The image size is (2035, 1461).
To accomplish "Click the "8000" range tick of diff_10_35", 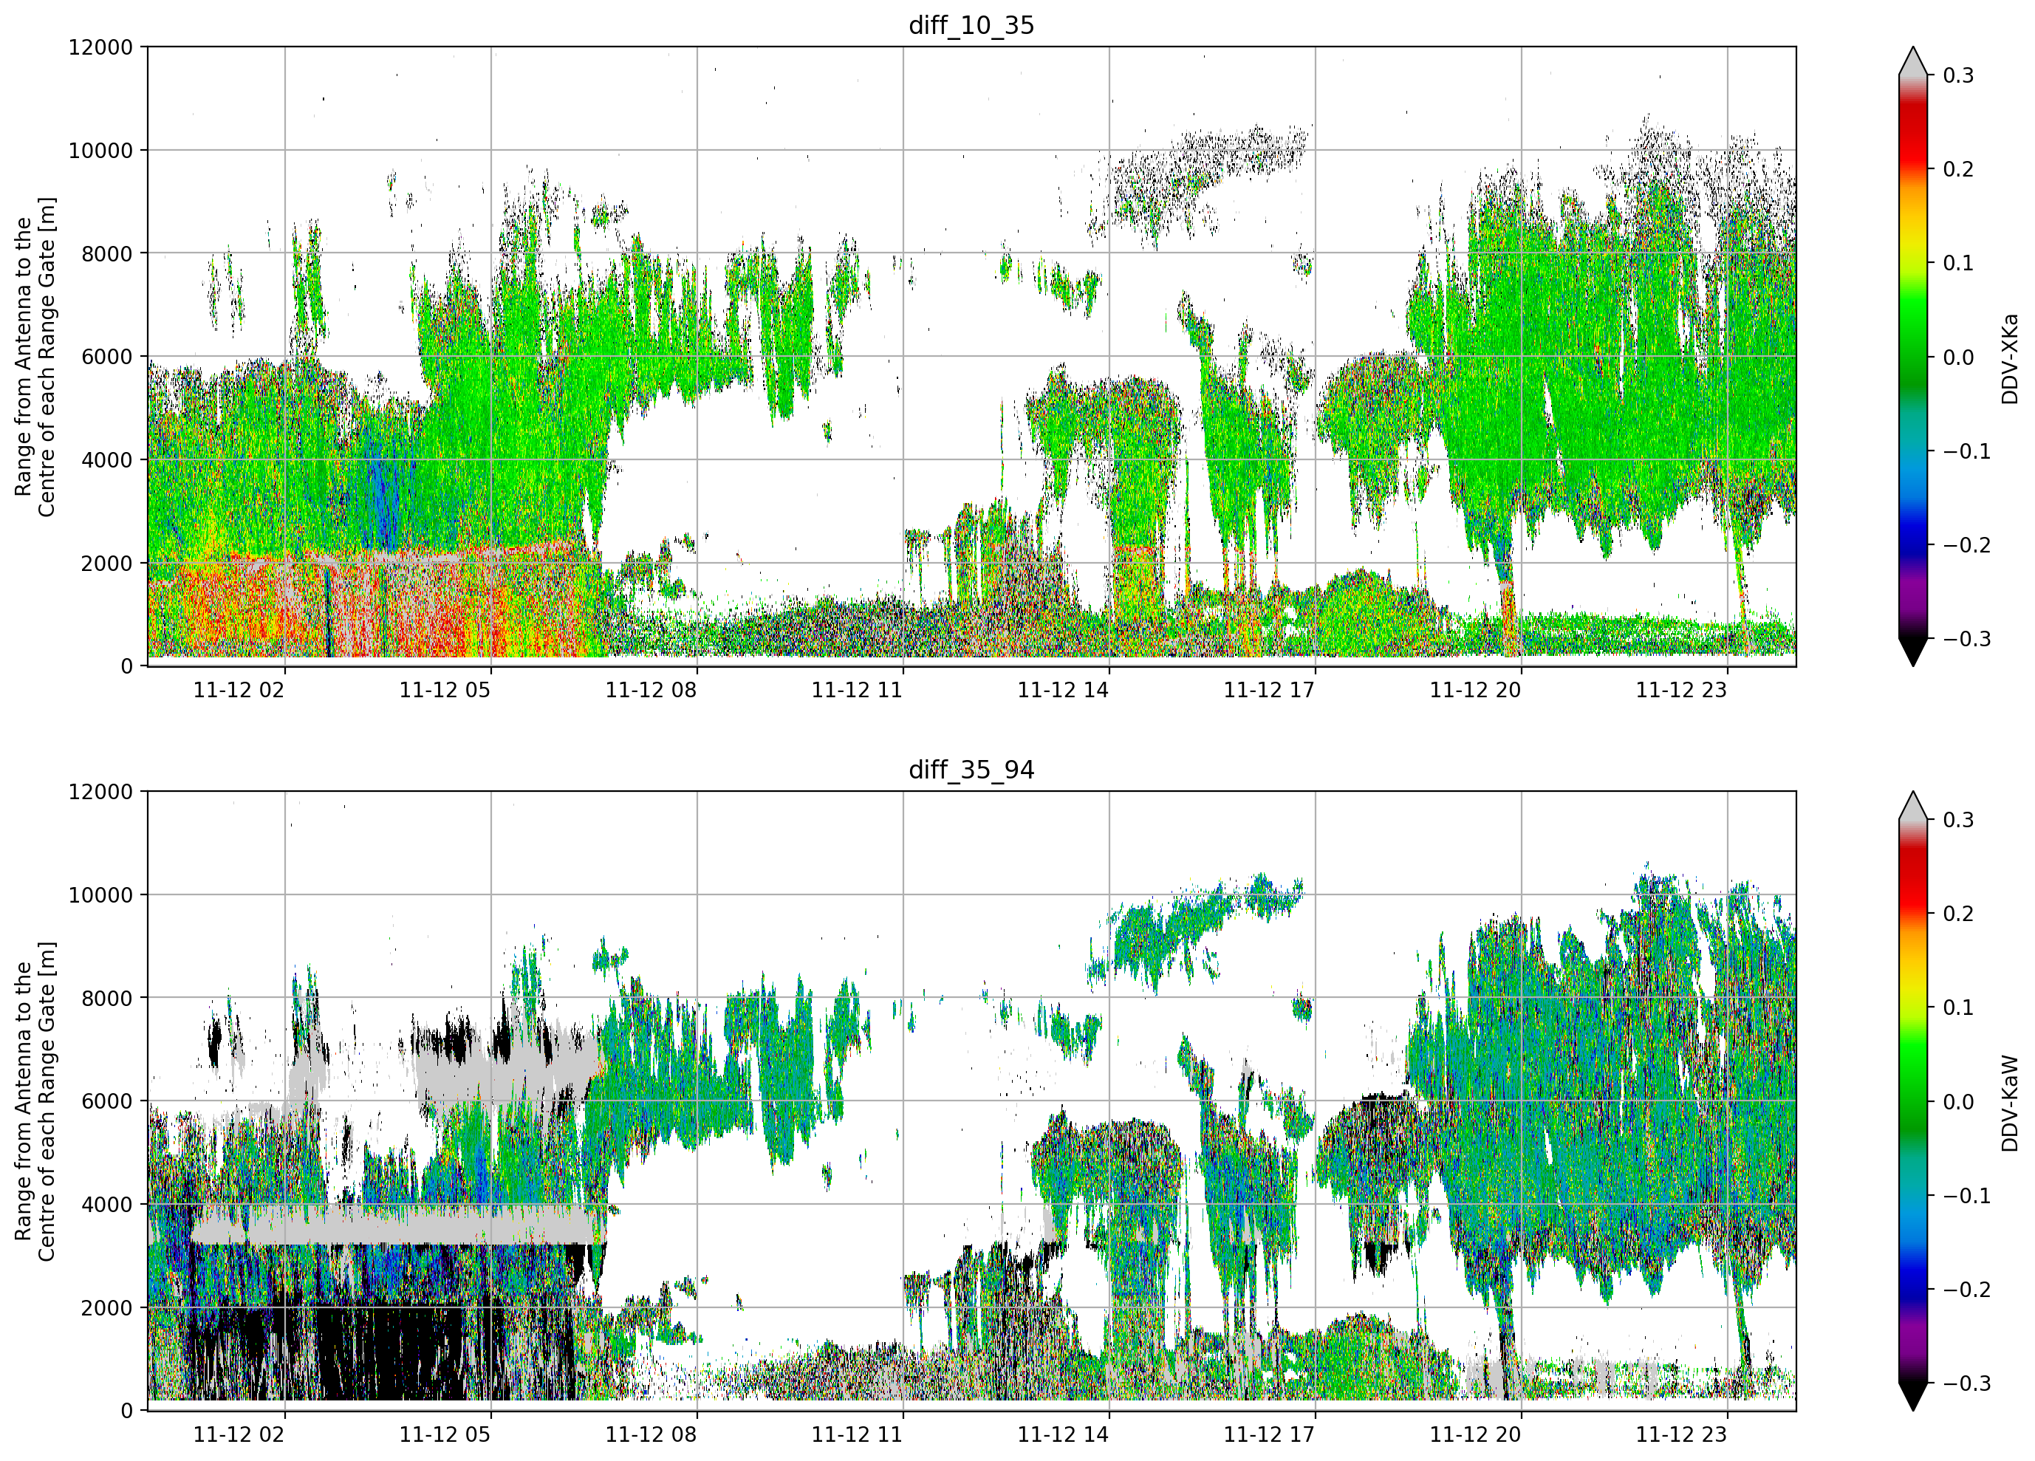I will tap(107, 254).
